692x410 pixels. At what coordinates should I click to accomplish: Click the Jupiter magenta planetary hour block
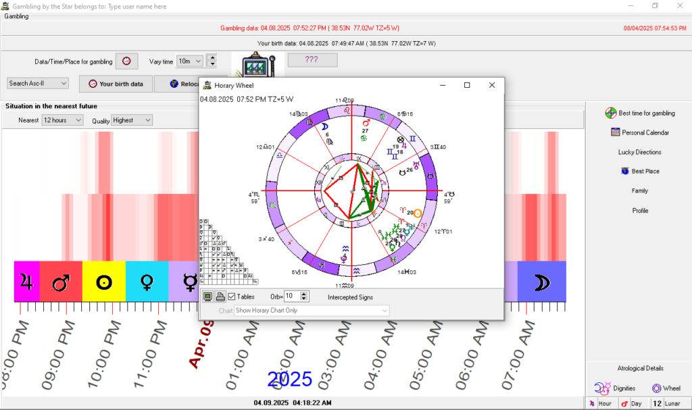point(27,282)
